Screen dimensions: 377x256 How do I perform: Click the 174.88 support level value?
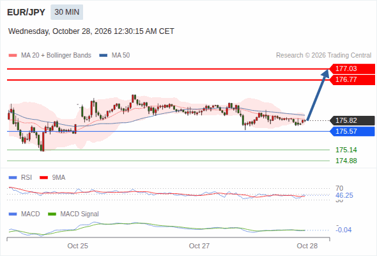pos(346,161)
